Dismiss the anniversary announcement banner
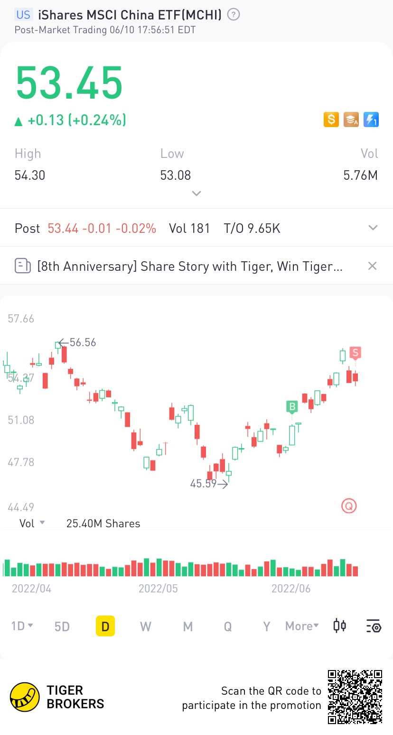This screenshot has width=393, height=735. click(x=373, y=266)
